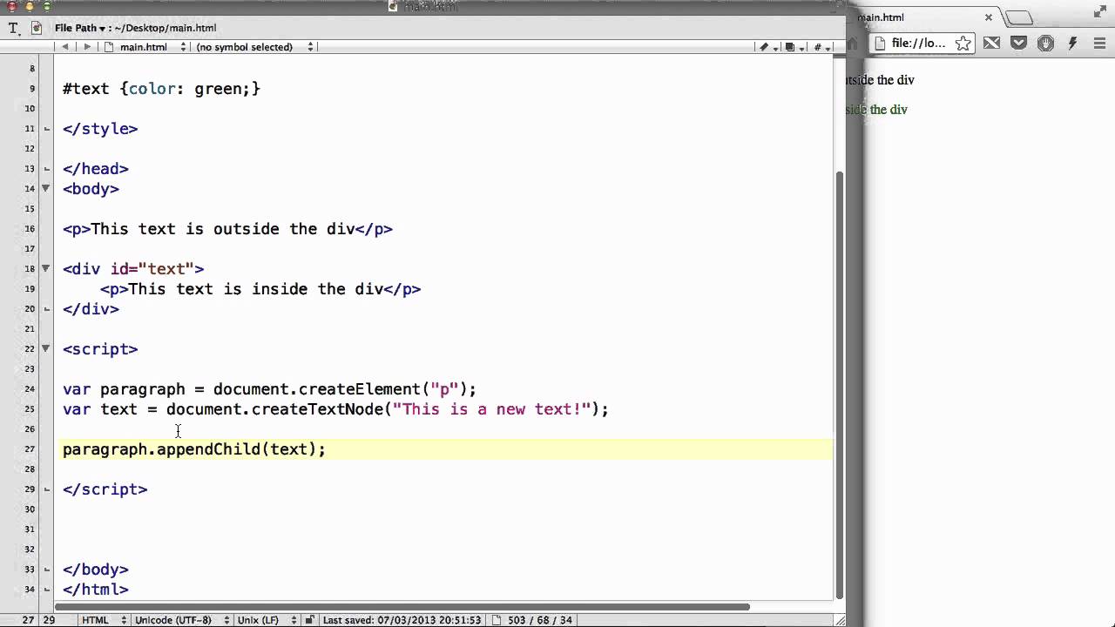The image size is (1115, 627).
Task: Click the lightning bolt extension in Chrome
Action: (1073, 43)
